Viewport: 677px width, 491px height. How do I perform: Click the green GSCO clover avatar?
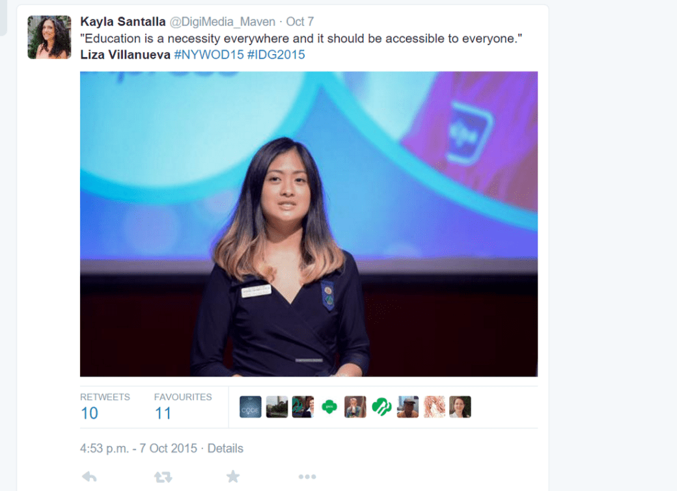point(329,407)
